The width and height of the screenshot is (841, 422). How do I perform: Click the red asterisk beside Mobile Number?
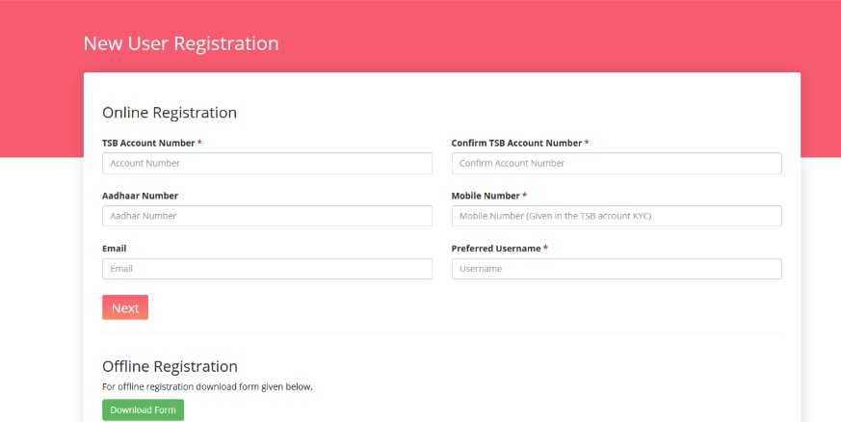tap(525, 196)
